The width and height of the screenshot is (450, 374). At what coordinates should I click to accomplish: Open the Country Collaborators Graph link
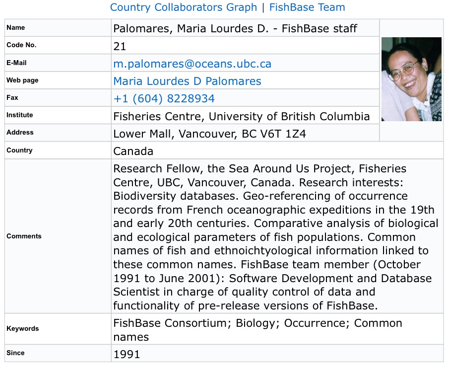coord(184,7)
